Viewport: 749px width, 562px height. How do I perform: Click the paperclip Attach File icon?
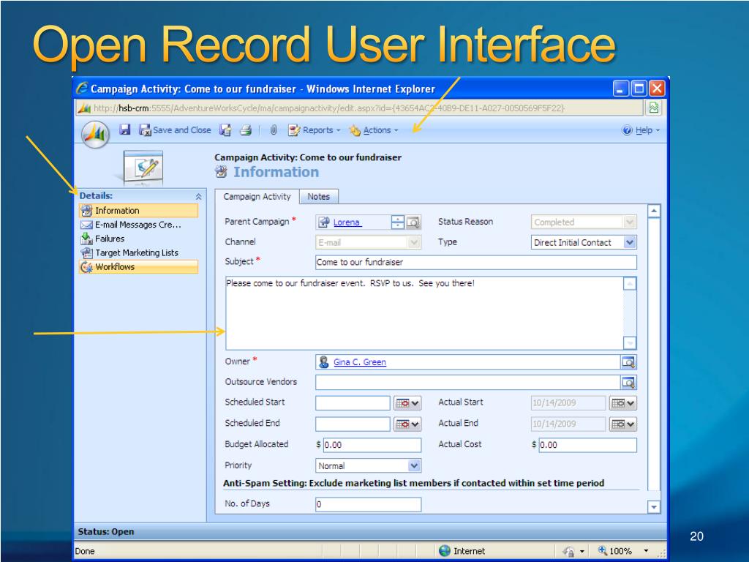coord(274,130)
